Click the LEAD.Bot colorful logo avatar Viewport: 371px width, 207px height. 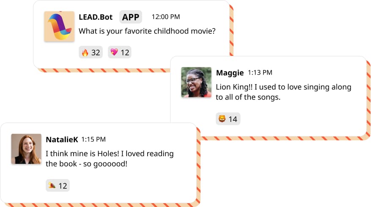(59, 26)
